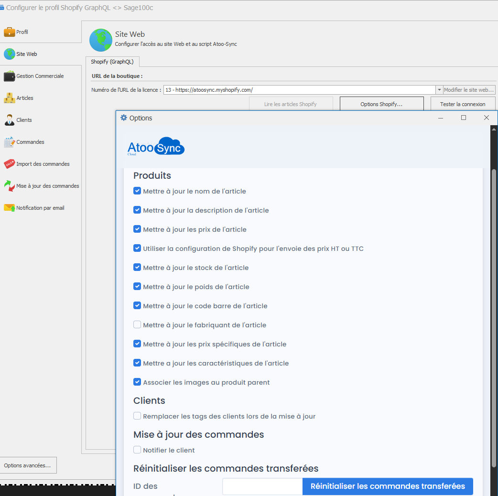This screenshot has width=498, height=496.
Task: Open the licence URL dropdown arrow
Action: click(439, 90)
